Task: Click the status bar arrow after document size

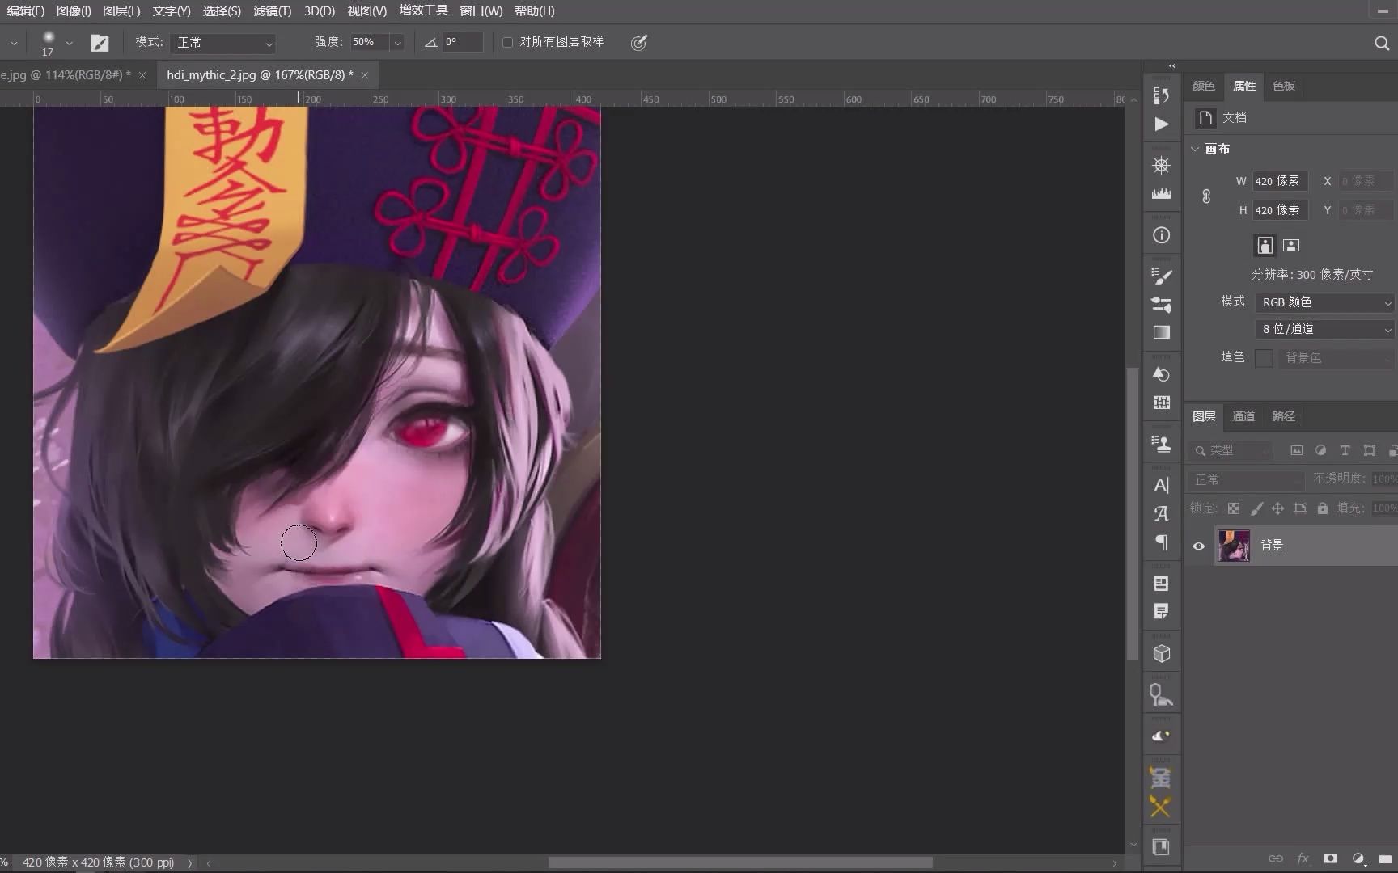Action: [190, 863]
